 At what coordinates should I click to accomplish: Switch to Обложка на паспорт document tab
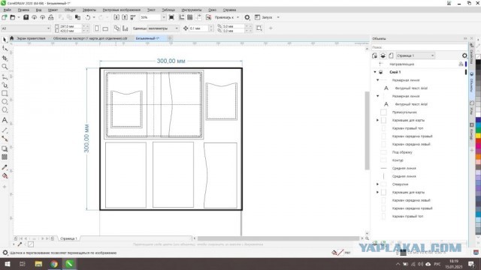click(90, 38)
